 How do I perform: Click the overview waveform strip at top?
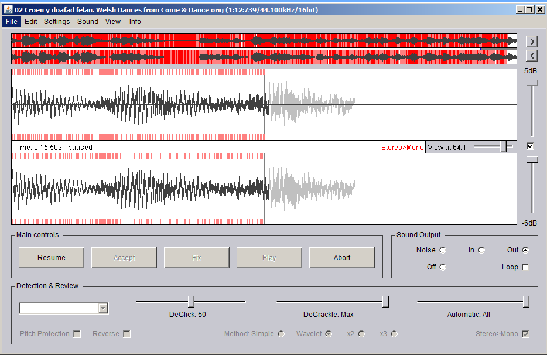tap(264, 48)
